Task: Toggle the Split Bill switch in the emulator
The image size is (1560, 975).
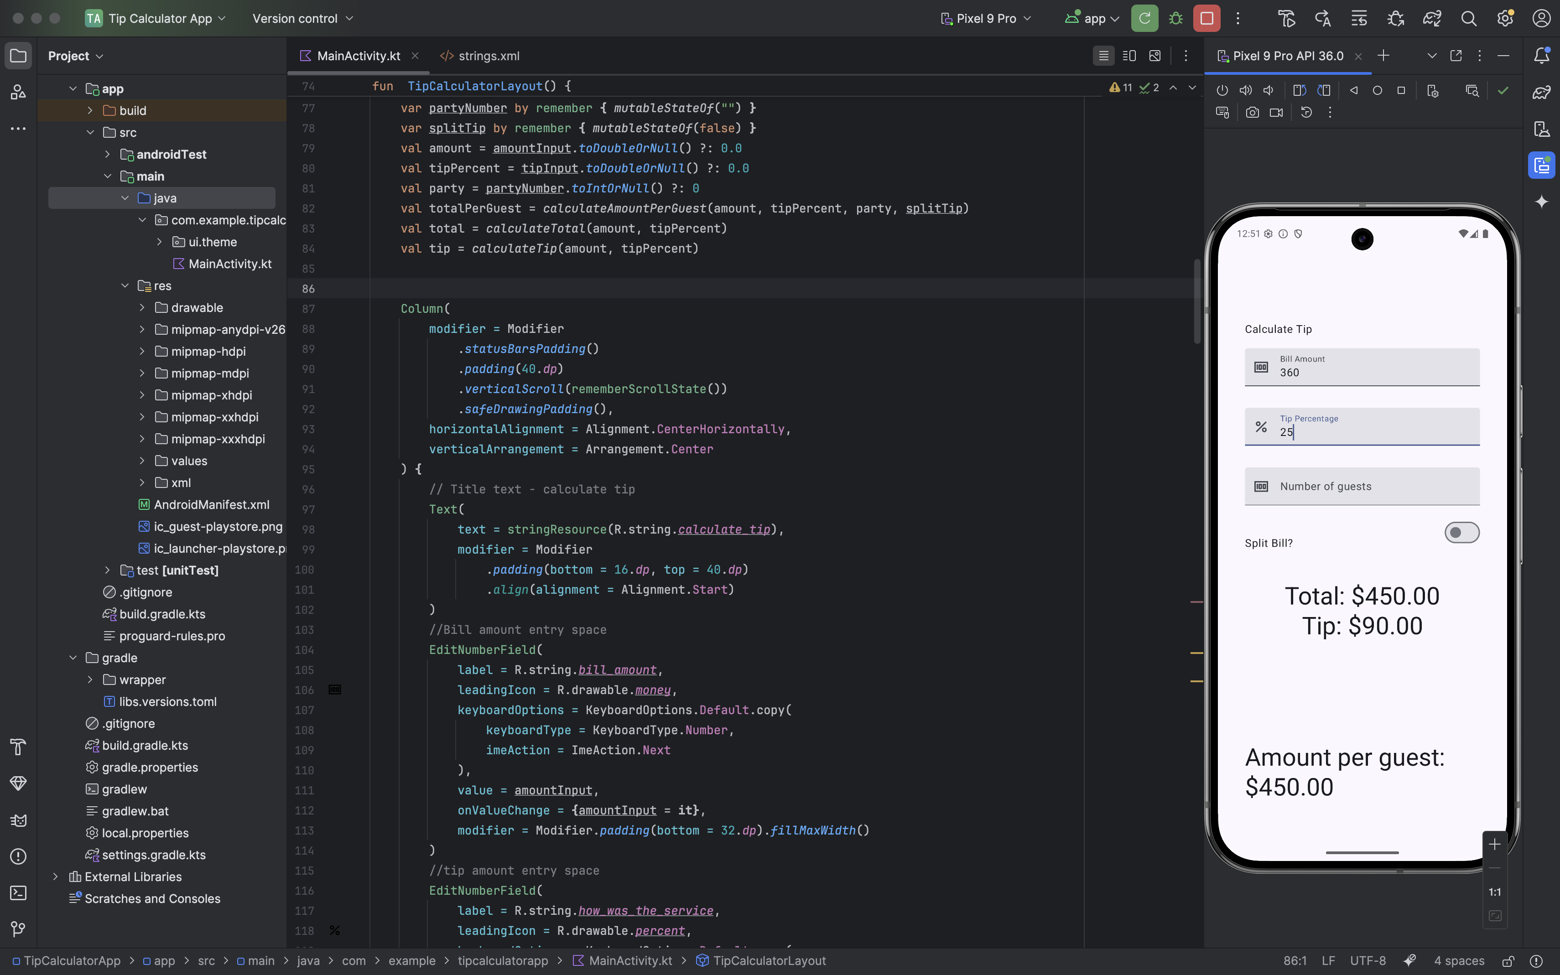Action: pyautogui.click(x=1461, y=533)
